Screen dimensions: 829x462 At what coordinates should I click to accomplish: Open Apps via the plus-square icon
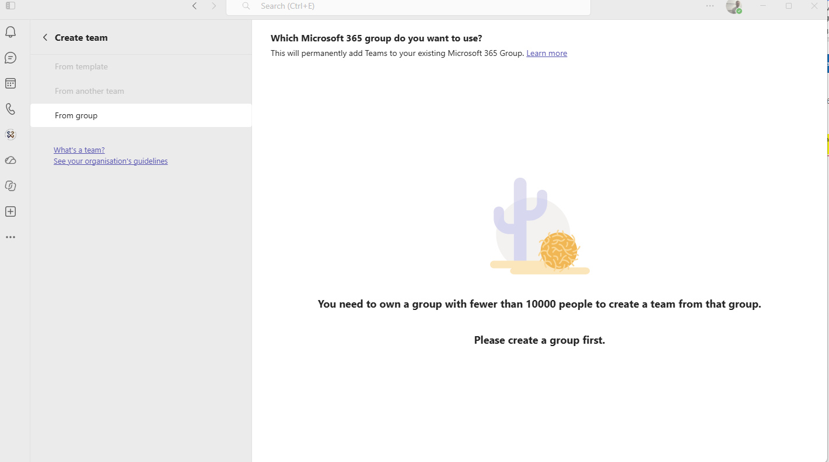tap(11, 211)
